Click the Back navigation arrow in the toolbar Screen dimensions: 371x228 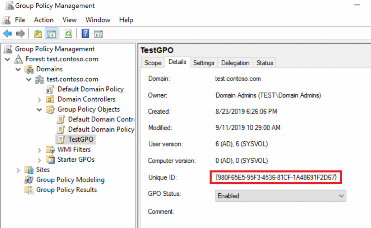click(x=7, y=33)
